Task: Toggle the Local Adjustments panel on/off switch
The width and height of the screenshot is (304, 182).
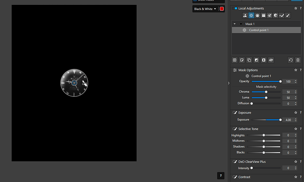Action: [x=235, y=8]
